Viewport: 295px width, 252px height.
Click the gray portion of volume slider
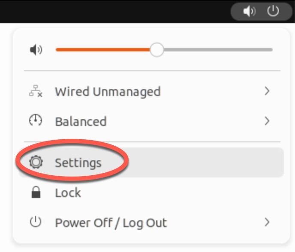coord(218,50)
